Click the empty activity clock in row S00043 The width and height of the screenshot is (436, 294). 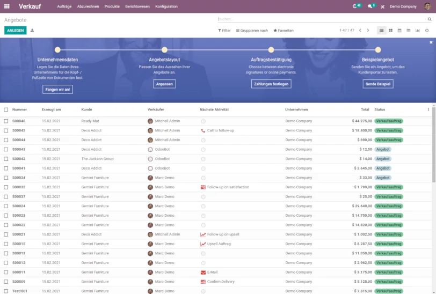(x=203, y=150)
